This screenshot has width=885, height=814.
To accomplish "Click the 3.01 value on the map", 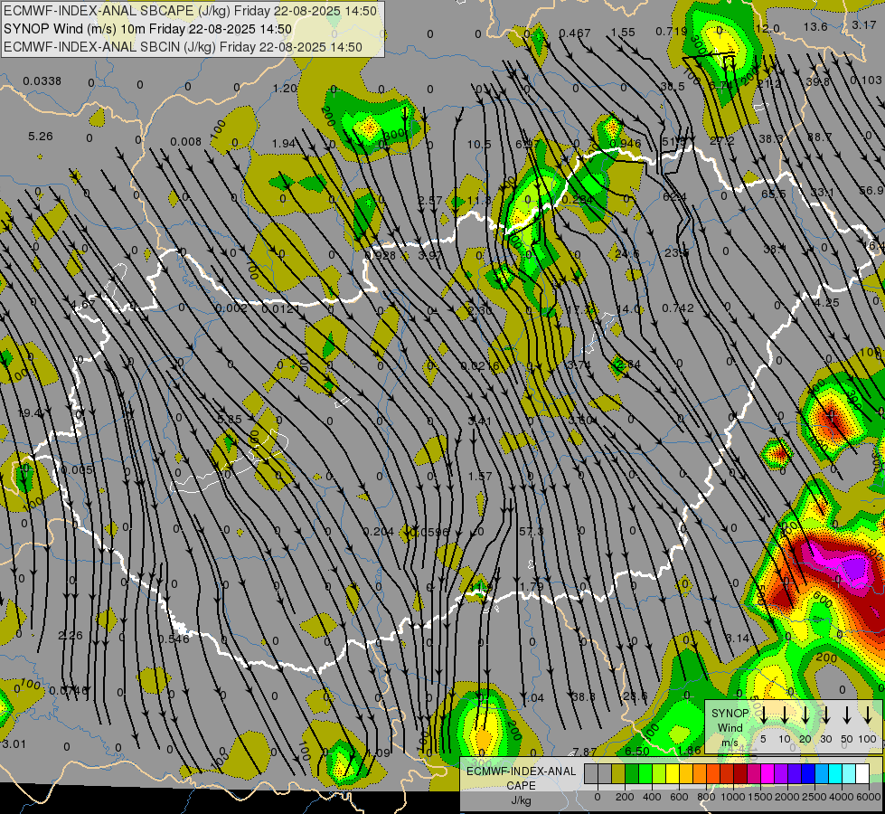I will (x=14, y=743).
